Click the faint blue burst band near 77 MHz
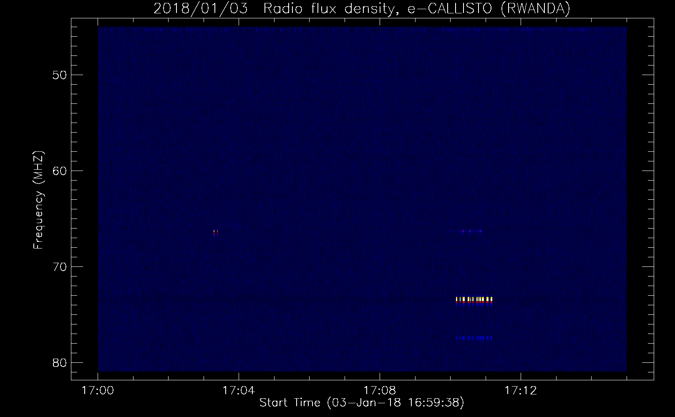The image size is (675, 417). point(474,338)
